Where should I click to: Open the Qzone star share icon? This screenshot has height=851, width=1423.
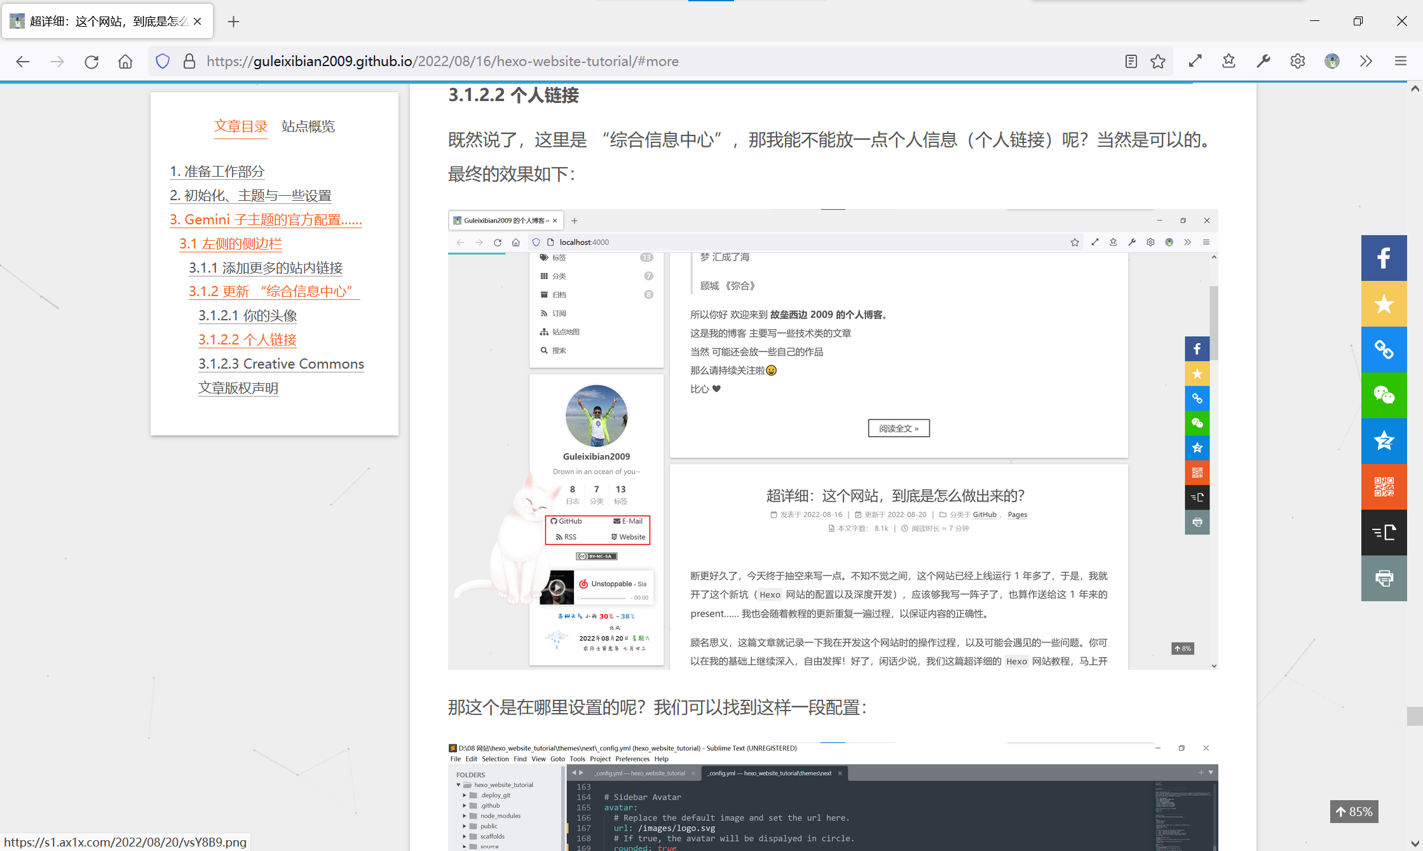pos(1384,441)
